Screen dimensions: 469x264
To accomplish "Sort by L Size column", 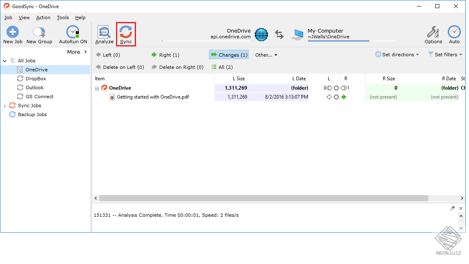I will (x=230, y=79).
